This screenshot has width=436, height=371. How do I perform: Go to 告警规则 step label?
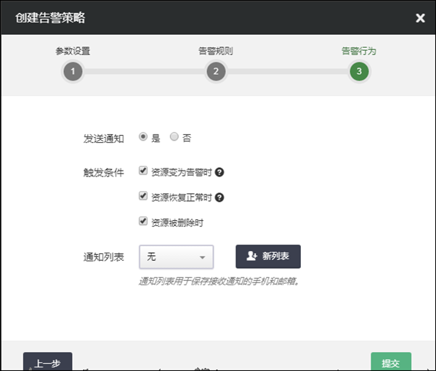pyautogui.click(x=216, y=52)
